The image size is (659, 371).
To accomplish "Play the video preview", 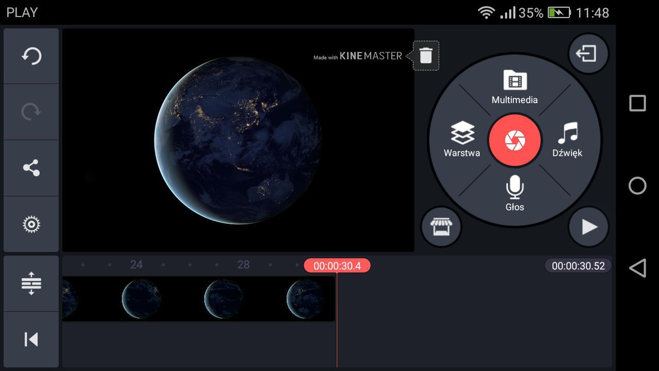I will coord(588,227).
